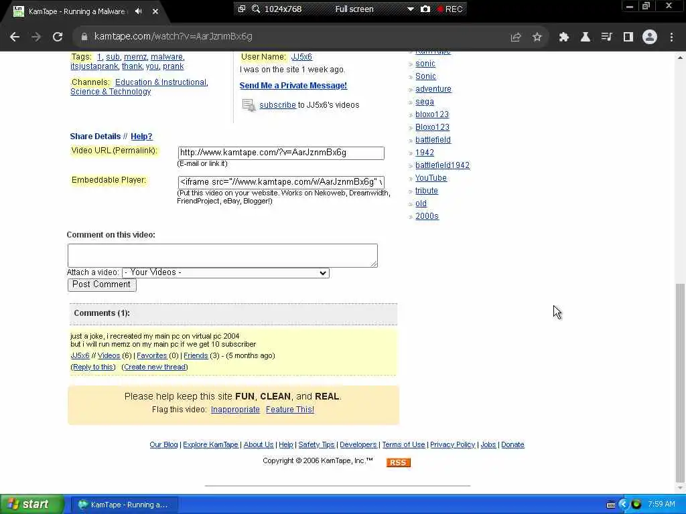Viewport: 686px width, 514px height.
Task: Open the extensions puzzle icon
Action: (x=563, y=37)
